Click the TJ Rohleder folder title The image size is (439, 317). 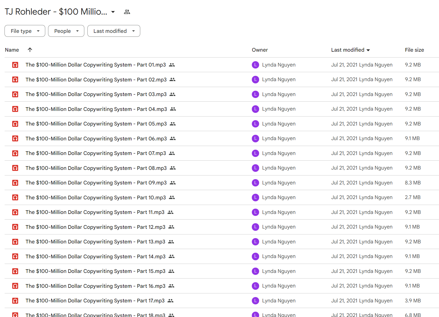[x=56, y=12]
